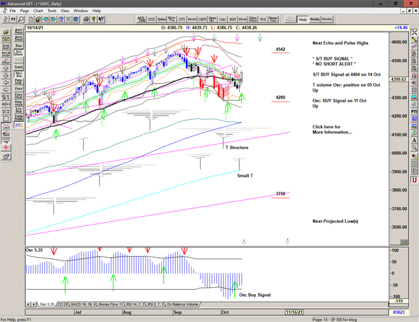Select the On Balance Volume tab
Image resolution: width=419 pixels, height=322 pixels.
pos(183,305)
